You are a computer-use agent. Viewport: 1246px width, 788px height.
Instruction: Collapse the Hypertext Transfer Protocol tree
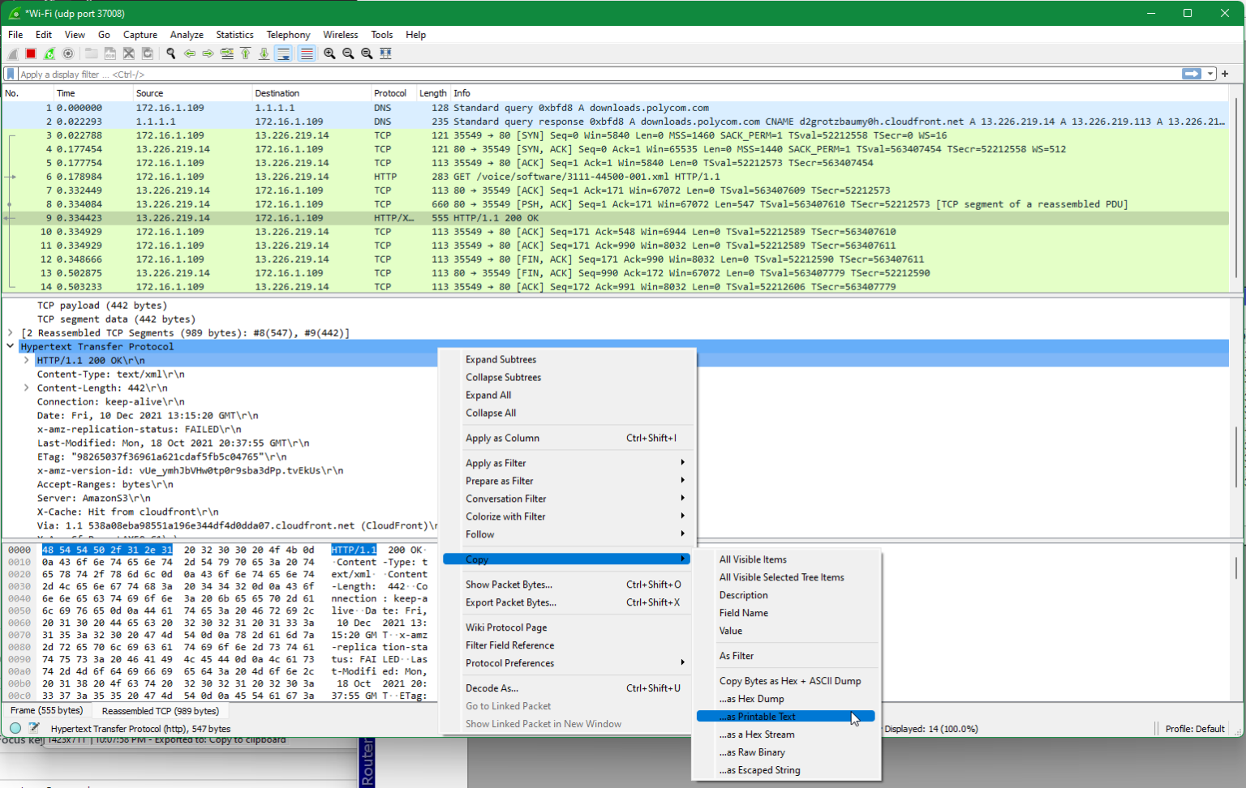(11, 345)
